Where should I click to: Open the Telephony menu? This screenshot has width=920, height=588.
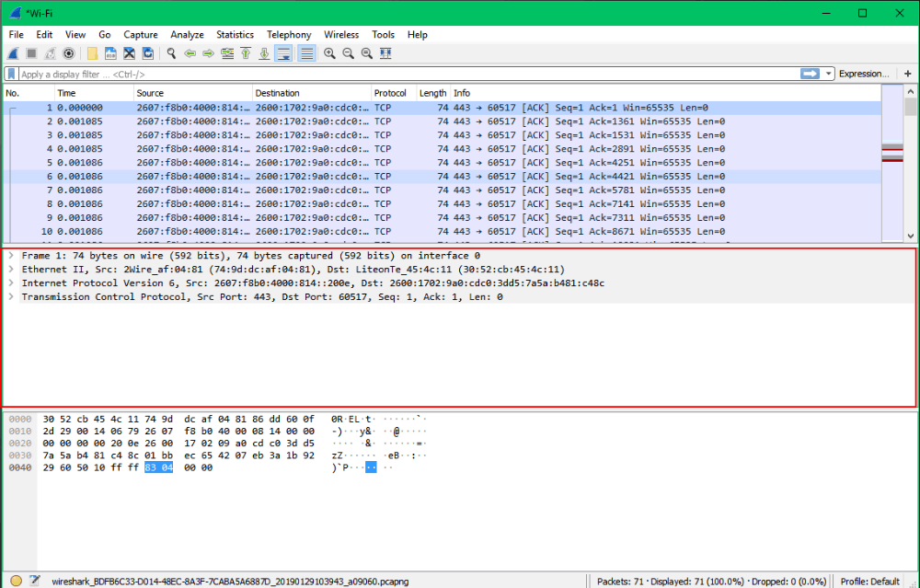point(289,34)
